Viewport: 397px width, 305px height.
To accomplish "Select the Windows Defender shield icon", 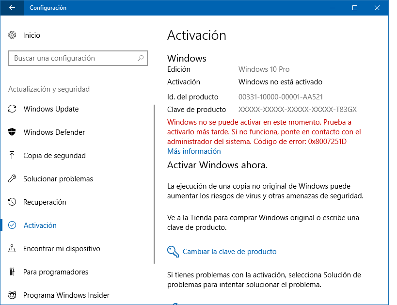I will pos(12,132).
